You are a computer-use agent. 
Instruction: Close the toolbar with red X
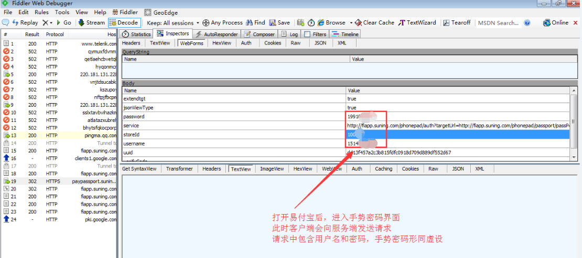pyautogui.click(x=576, y=23)
